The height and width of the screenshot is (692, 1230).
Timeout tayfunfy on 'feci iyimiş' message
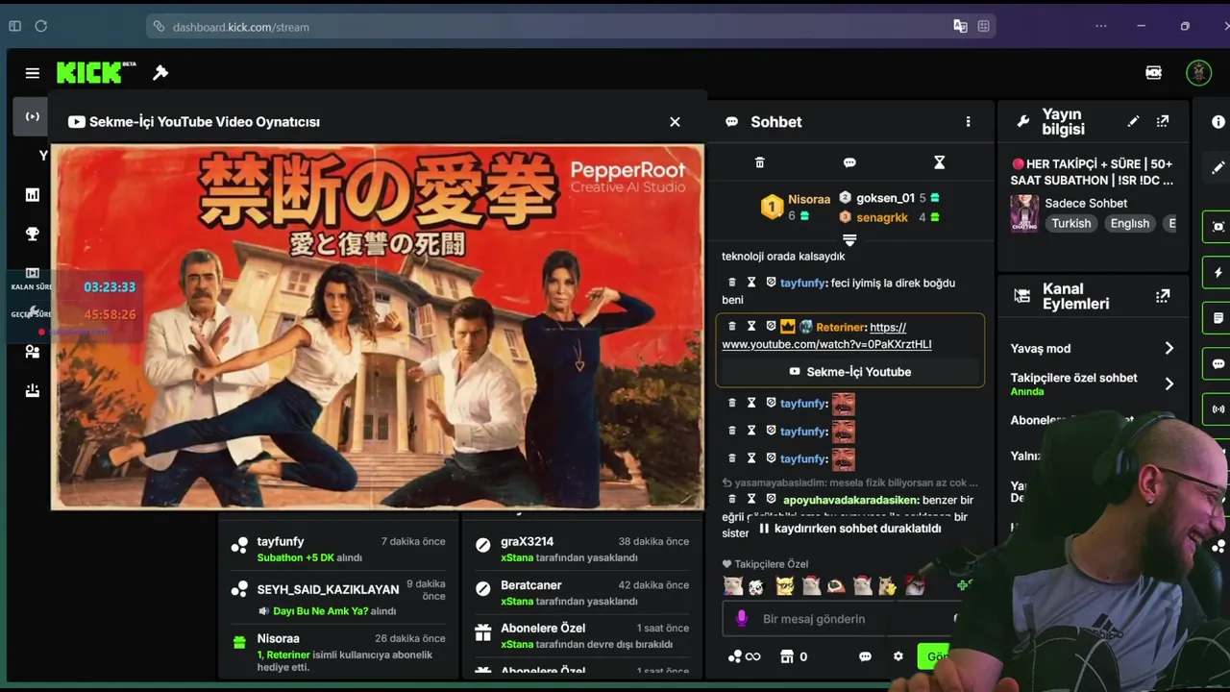751,283
